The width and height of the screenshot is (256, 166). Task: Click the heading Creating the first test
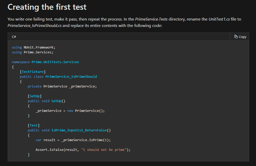[x=47, y=7]
